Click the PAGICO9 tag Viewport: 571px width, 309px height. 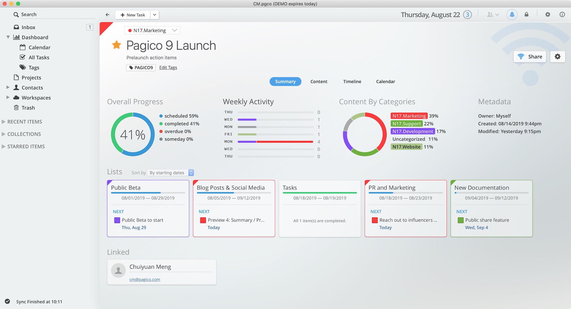[x=141, y=67]
